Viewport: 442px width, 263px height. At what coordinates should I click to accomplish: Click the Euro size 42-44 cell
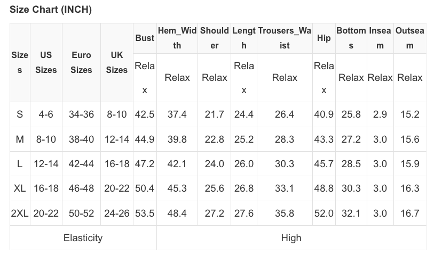(x=81, y=164)
